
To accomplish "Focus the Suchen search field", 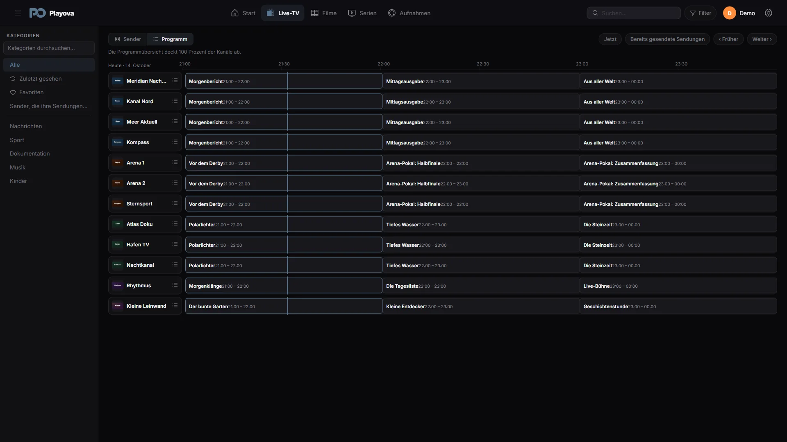I will [x=634, y=13].
